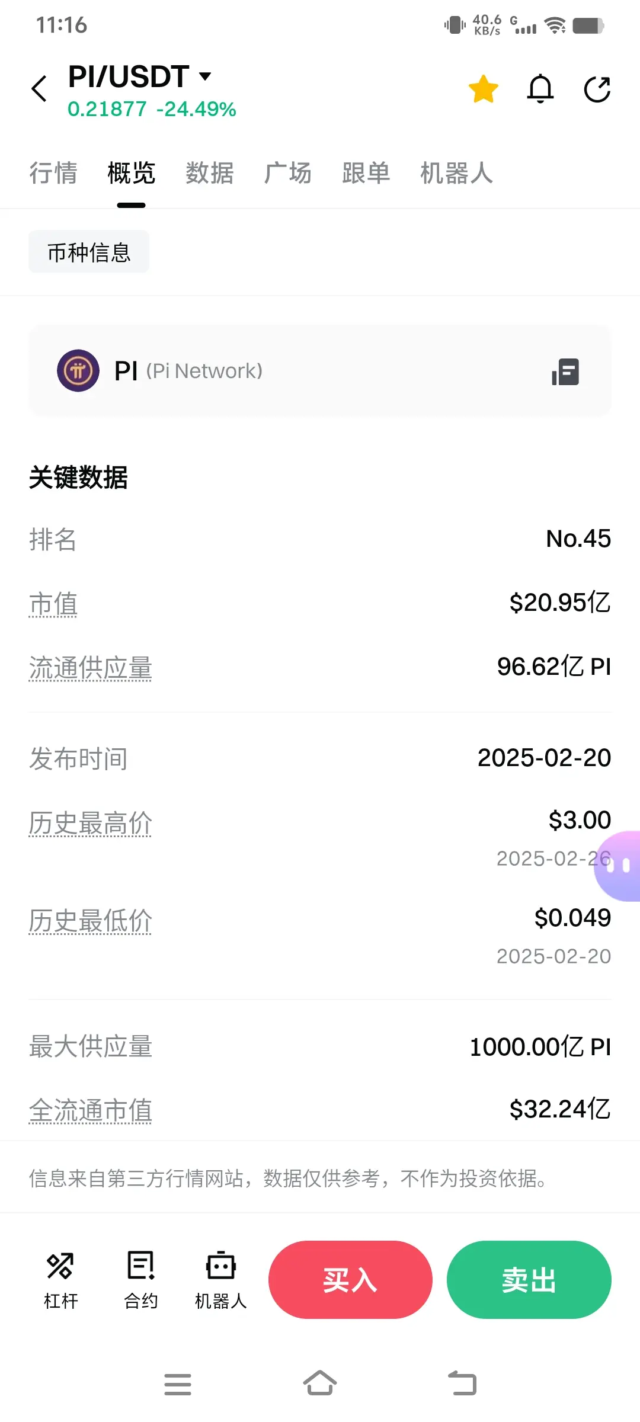Show explanation for 全流通市值 label
The height and width of the screenshot is (1422, 640).
90,1110
